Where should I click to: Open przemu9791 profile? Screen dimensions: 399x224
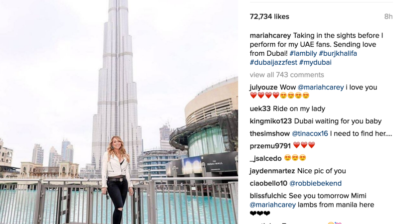click(x=270, y=146)
